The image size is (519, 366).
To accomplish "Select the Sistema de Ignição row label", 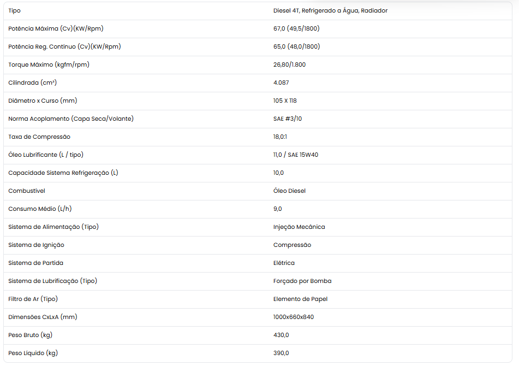I will point(36,245).
